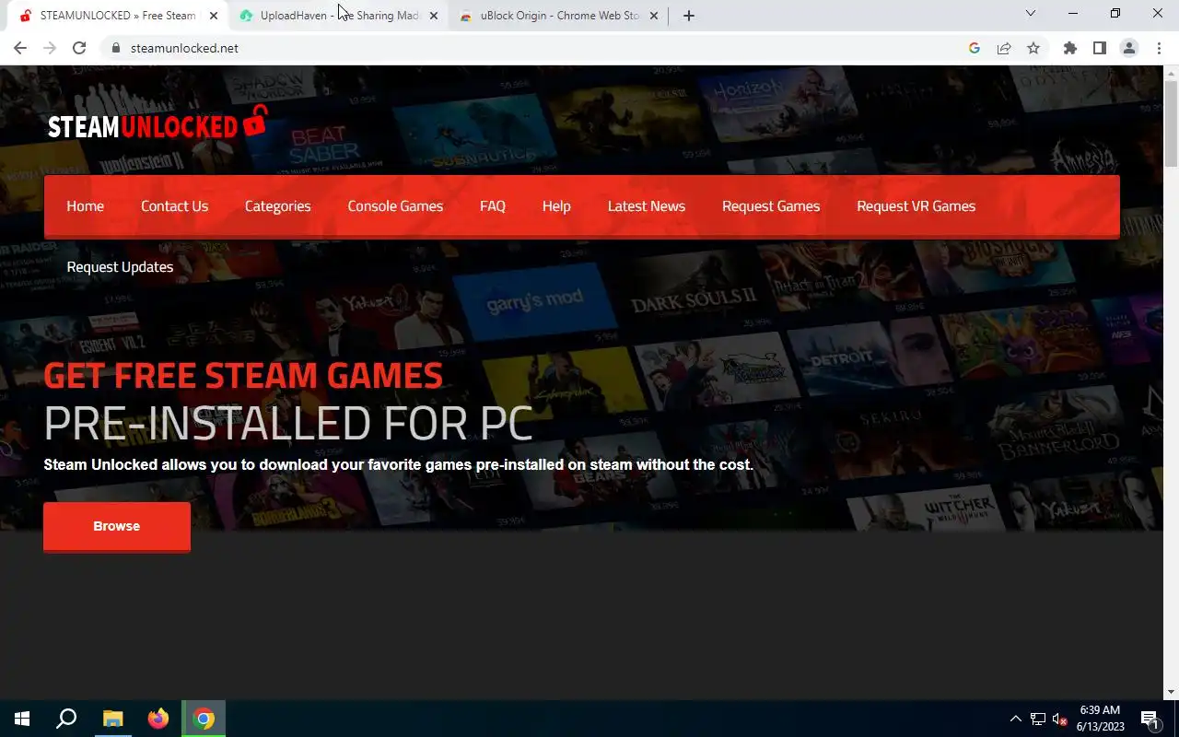This screenshot has width=1179, height=737.
Task: Open the taskbar clock and date
Action: tap(1100, 719)
